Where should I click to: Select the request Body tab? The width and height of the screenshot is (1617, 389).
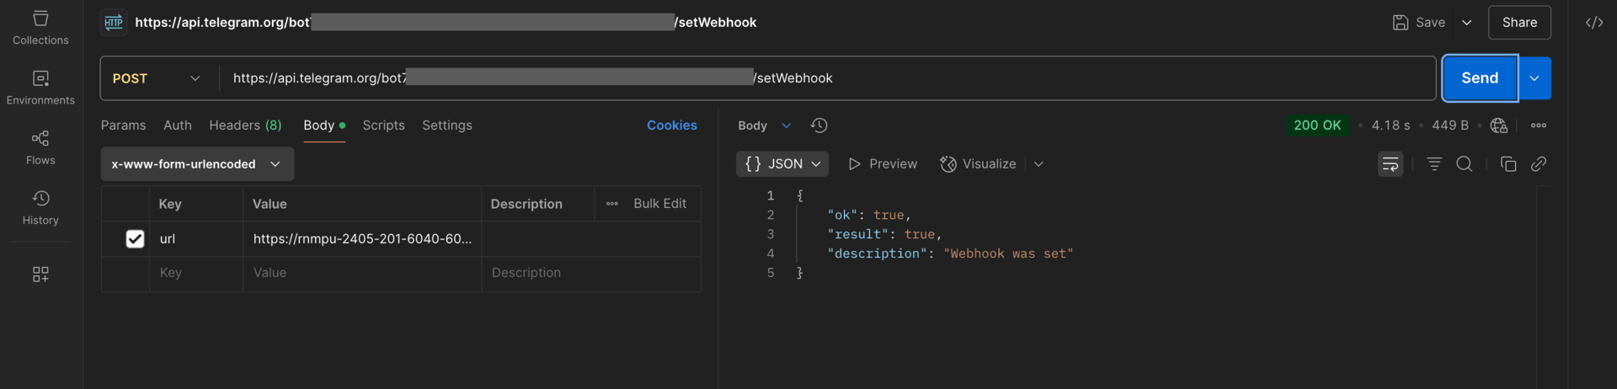click(x=324, y=125)
